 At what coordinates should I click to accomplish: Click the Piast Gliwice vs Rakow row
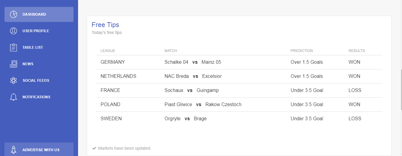coord(239,105)
